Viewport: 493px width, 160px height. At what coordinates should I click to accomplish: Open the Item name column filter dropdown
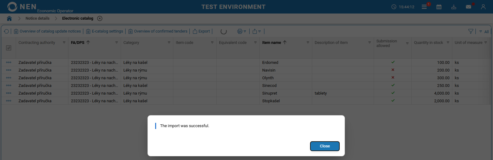[x=308, y=43]
